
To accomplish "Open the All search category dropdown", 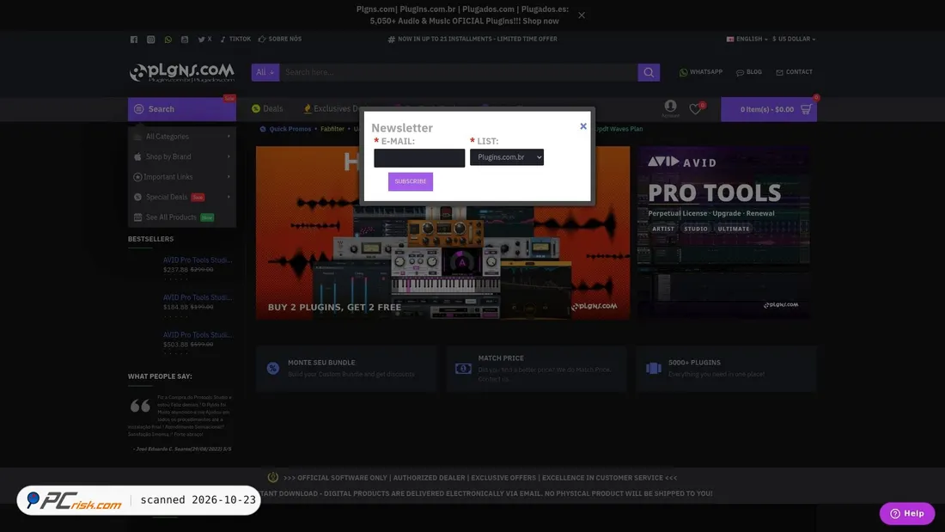I will (265, 72).
